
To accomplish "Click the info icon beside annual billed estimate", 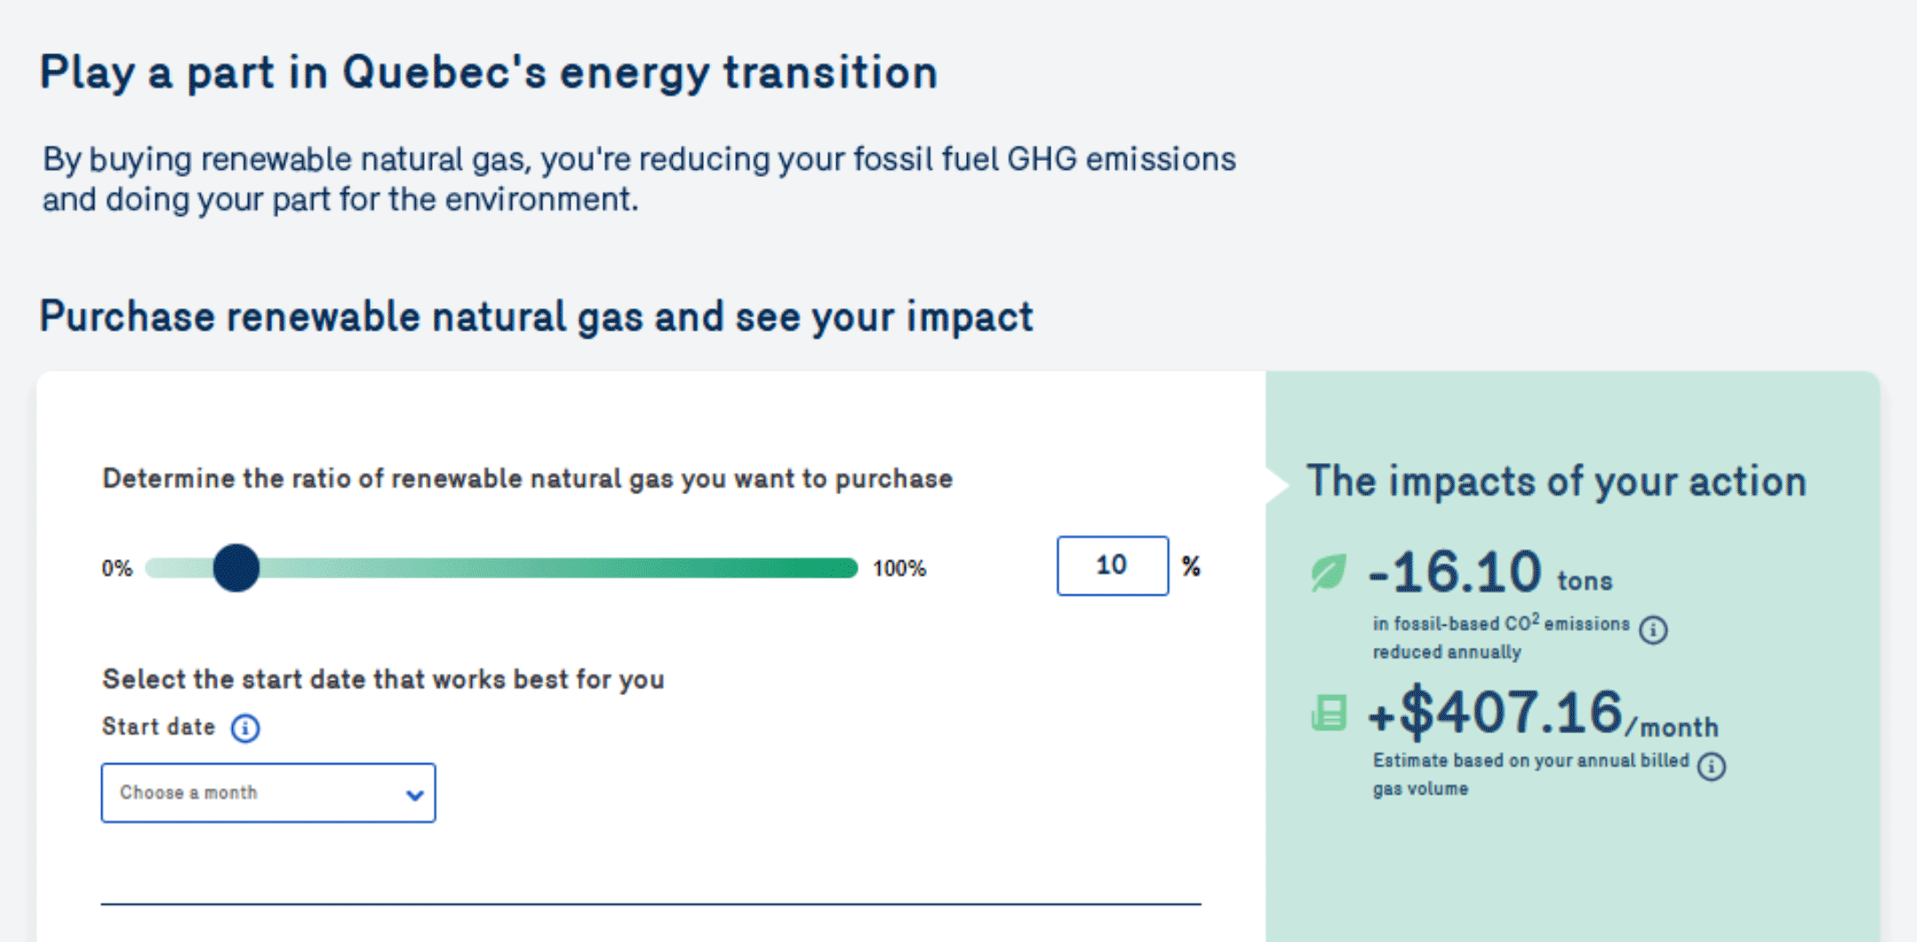I will pyautogui.click(x=1712, y=766).
